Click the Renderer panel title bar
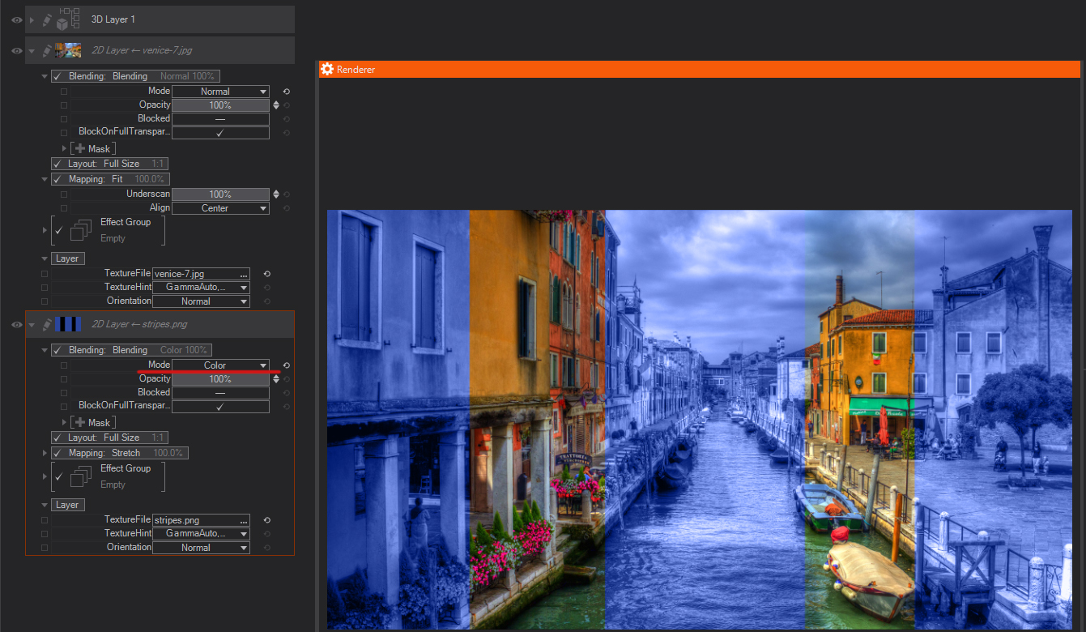 696,70
